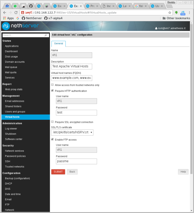Open the v7-alpha4 GitHub bookmark
194x213 pixels.
pos(55,18)
